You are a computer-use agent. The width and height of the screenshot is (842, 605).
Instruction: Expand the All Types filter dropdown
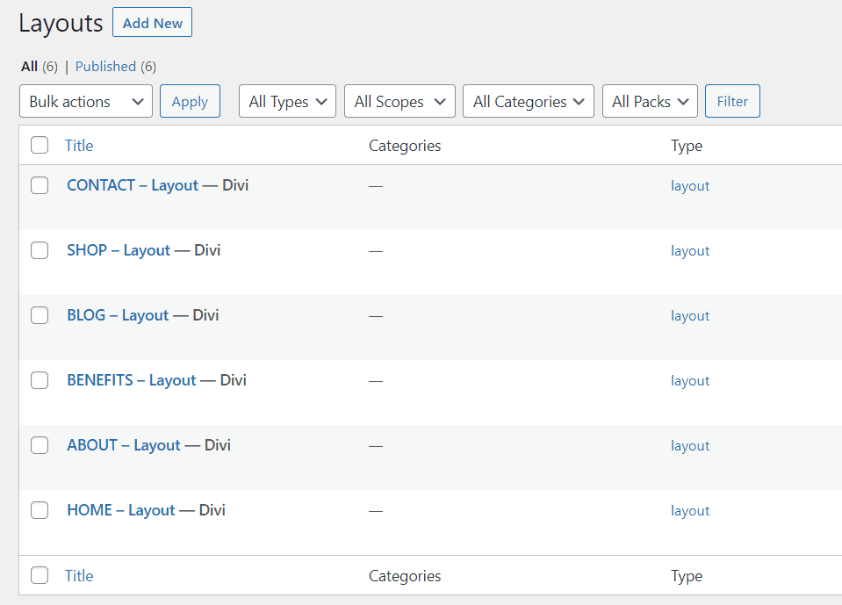[x=287, y=101]
